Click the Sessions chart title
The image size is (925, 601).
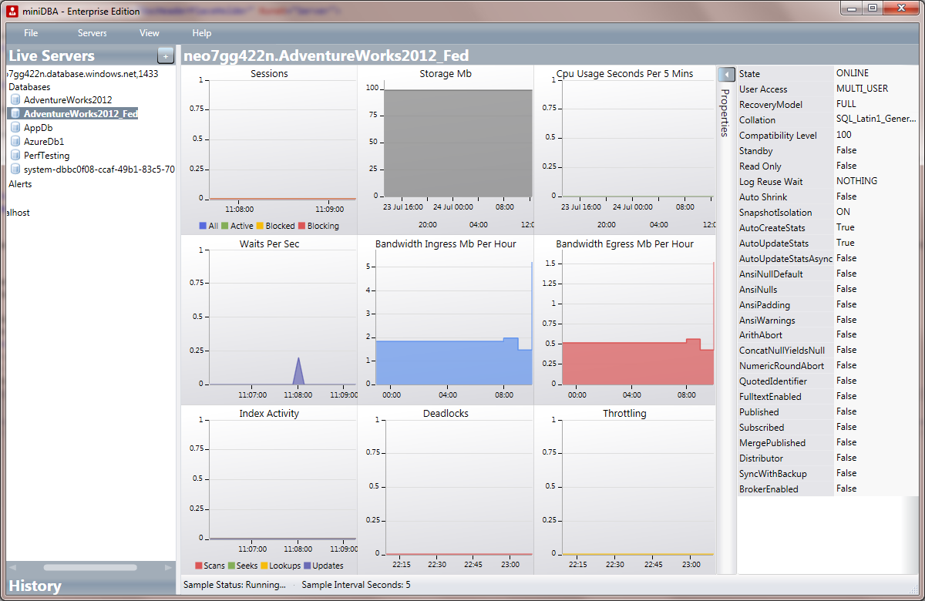269,74
